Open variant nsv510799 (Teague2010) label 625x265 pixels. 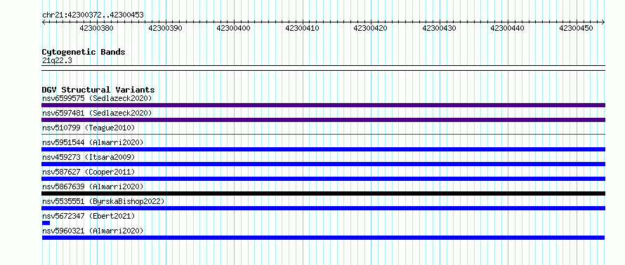[88, 128]
